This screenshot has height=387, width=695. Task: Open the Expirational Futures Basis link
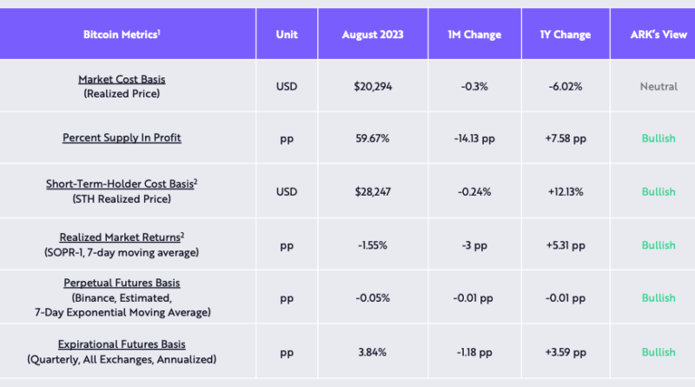[x=122, y=344]
